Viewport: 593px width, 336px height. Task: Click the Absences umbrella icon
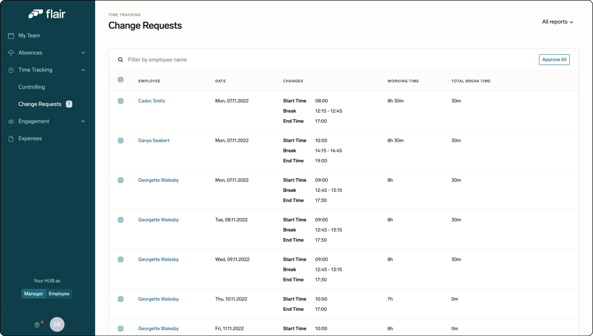click(11, 53)
